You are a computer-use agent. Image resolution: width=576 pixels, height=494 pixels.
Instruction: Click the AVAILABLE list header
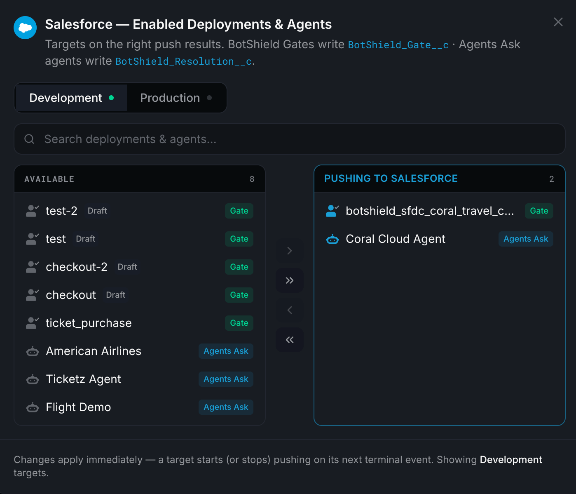(x=49, y=179)
